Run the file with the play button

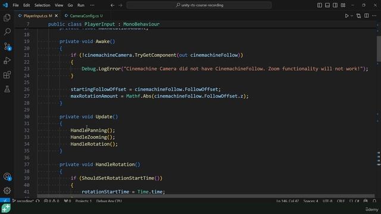(x=346, y=16)
